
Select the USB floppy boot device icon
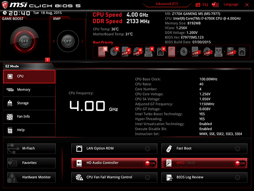click(x=230, y=52)
